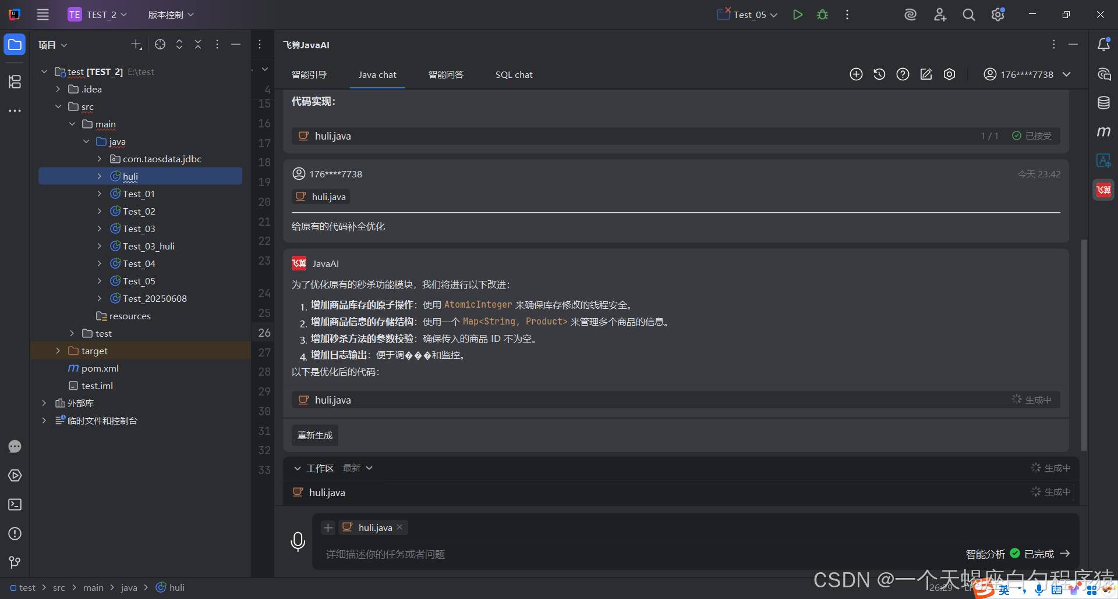Expand the target folder
Viewport: 1118px width, 599px height.
tap(58, 351)
